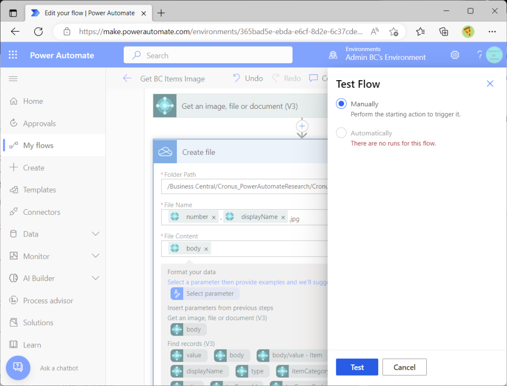Open the app launcher waffle icon
Image resolution: width=507 pixels, height=386 pixels.
coord(13,55)
